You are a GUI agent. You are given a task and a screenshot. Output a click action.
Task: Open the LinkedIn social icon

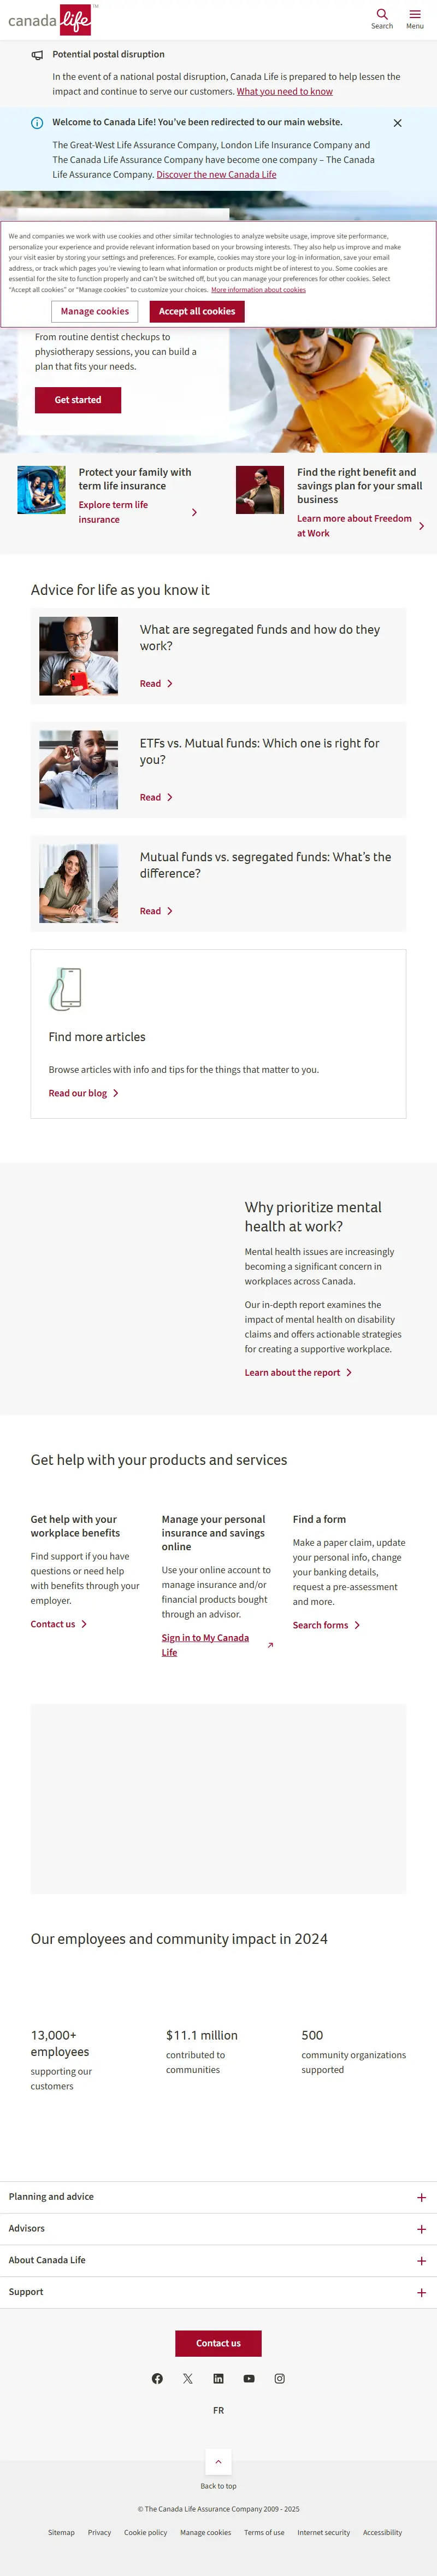218,2378
